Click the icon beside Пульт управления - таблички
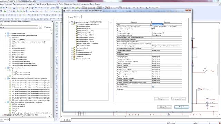The width and height of the screenshot is (221, 124). 77,44
